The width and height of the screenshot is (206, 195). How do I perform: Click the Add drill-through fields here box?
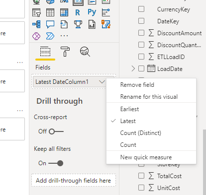(74, 180)
